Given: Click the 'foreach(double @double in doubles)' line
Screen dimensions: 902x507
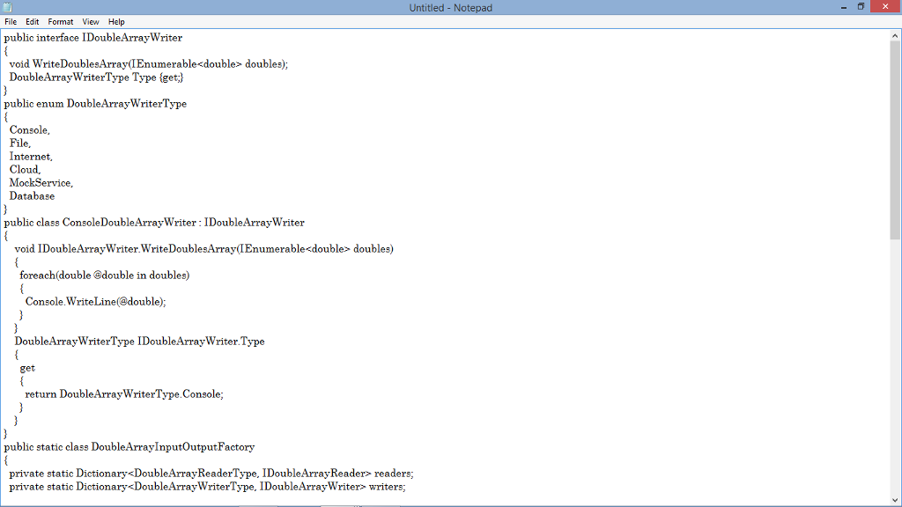Looking at the screenshot, I should (x=105, y=276).
